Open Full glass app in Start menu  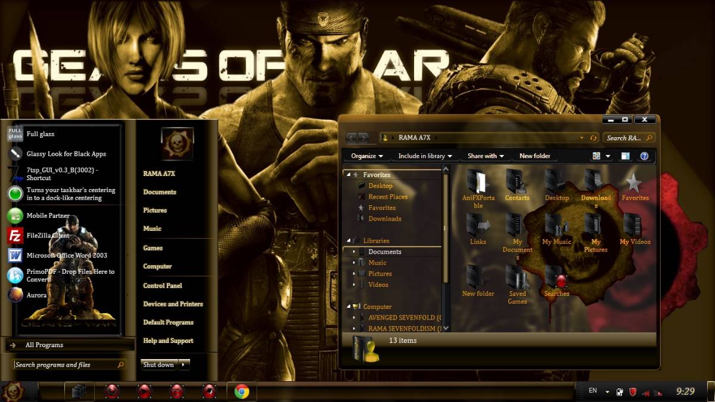pyautogui.click(x=31, y=134)
